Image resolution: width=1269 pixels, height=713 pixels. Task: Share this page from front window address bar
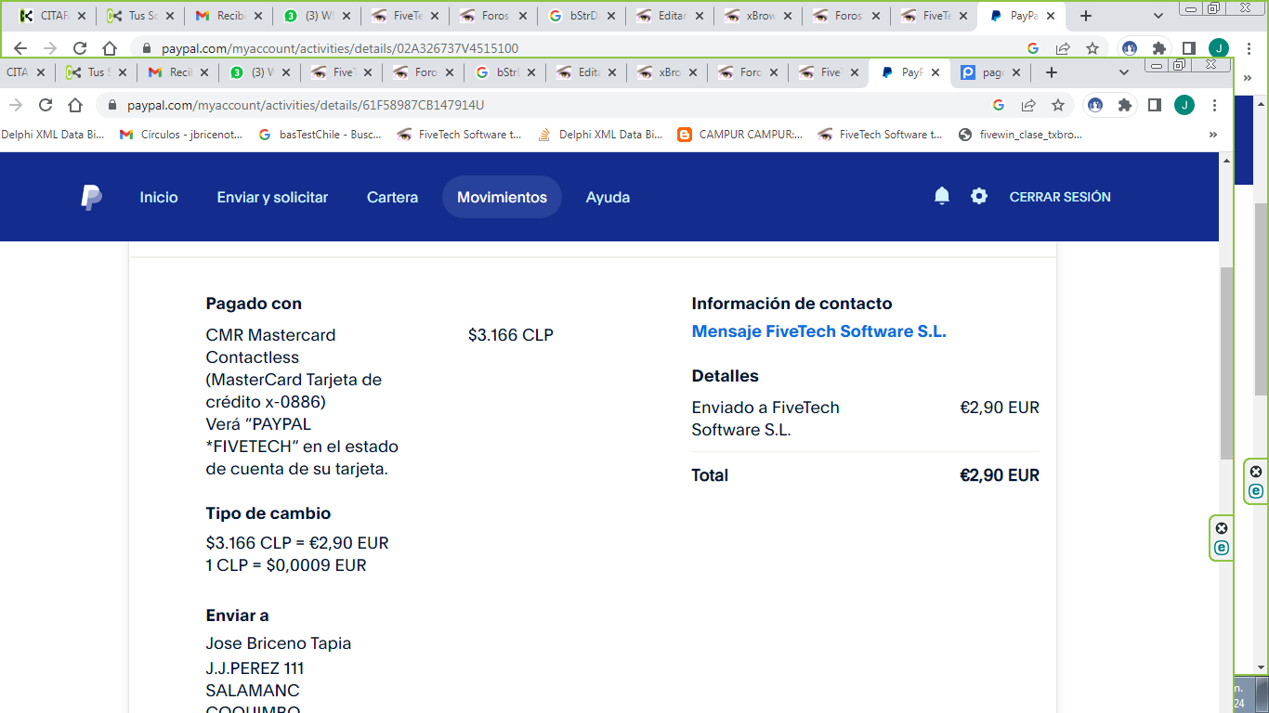pyautogui.click(x=1028, y=105)
